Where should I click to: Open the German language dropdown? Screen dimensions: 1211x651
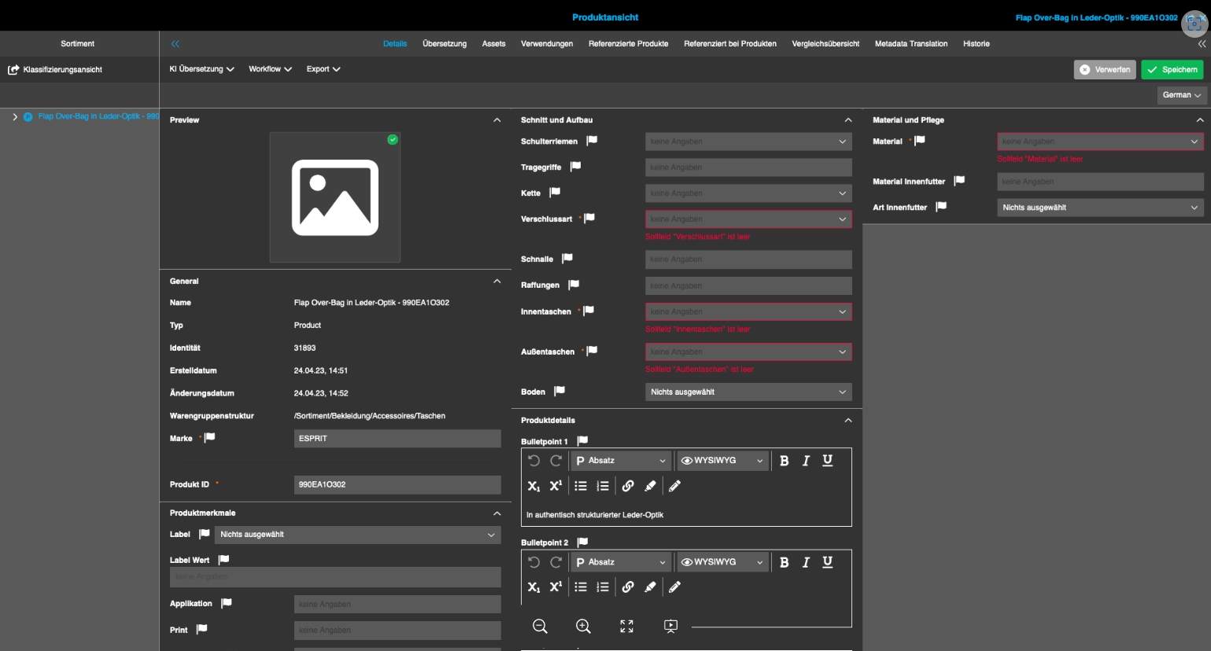pos(1181,95)
